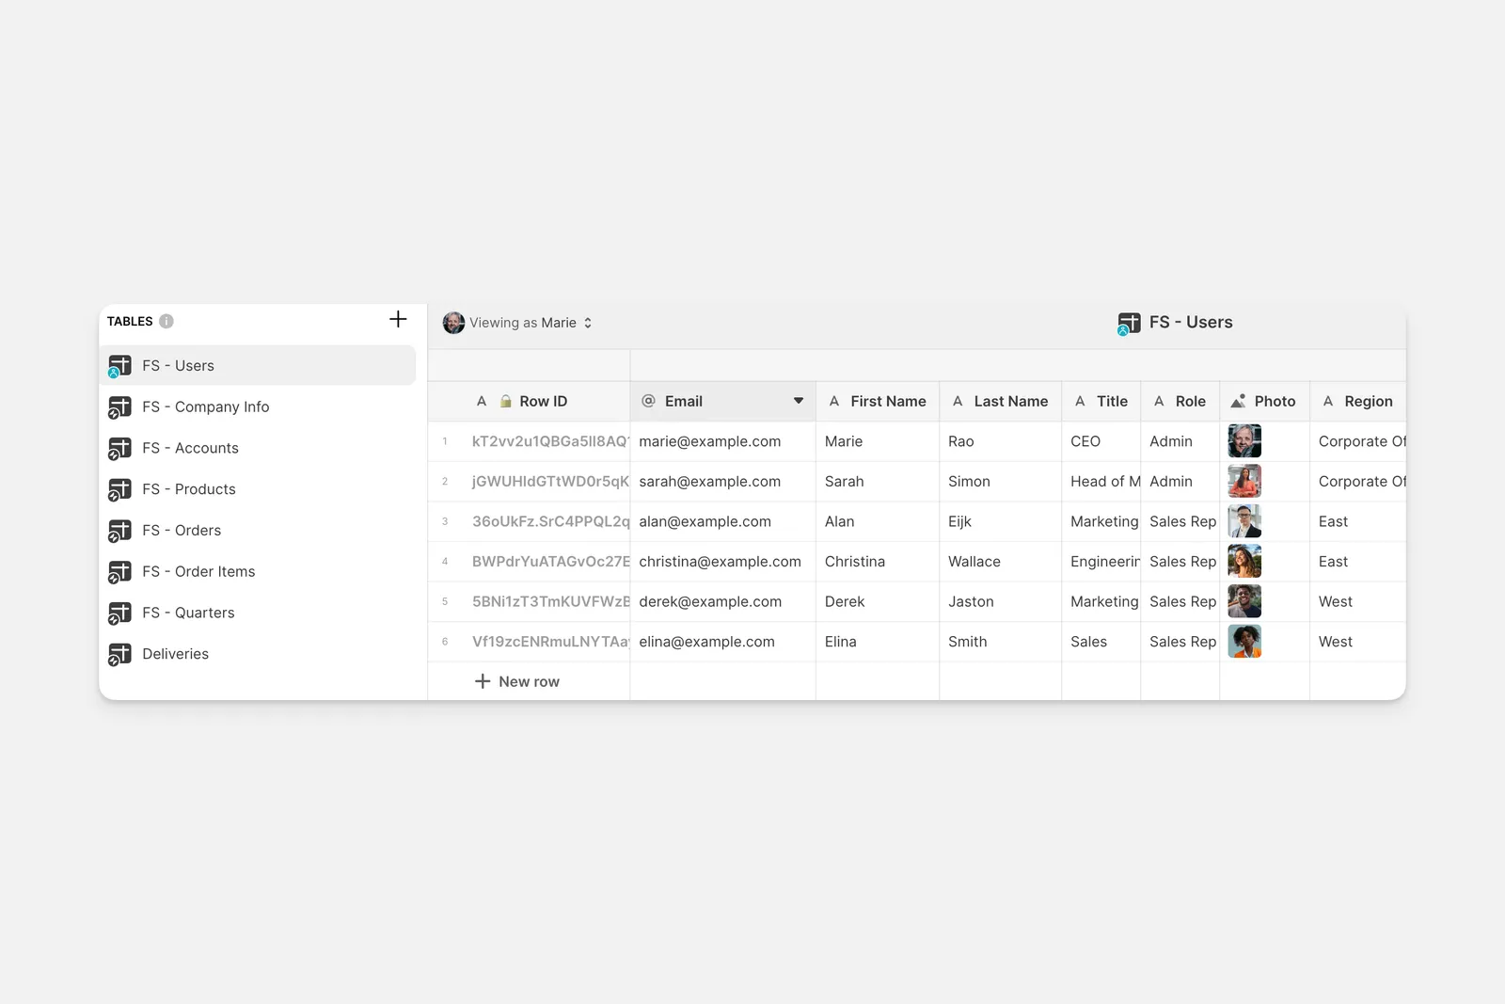
Task: Click the sarah@example.com email cell
Action: [x=723, y=482]
